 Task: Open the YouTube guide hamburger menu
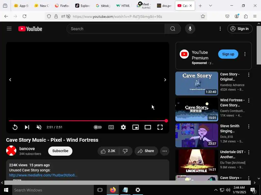coord(9,29)
